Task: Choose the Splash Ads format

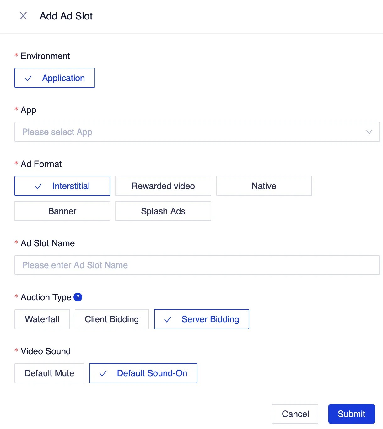Action: [x=163, y=211]
